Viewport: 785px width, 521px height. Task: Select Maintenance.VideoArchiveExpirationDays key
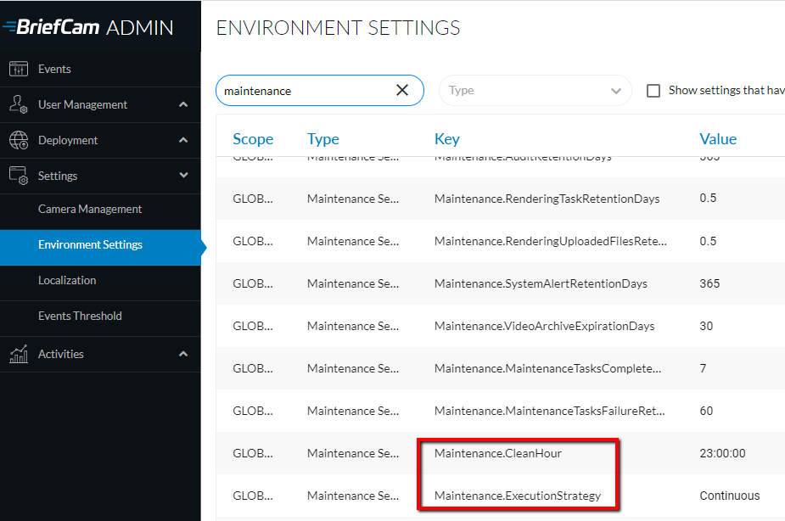(x=544, y=327)
